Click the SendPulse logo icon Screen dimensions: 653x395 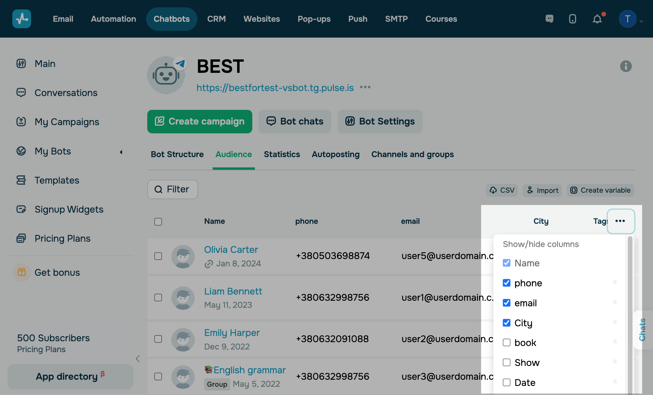[x=22, y=19]
